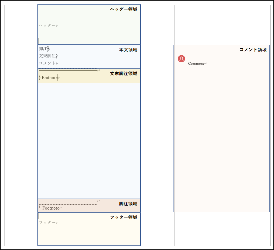Click the footnote reference mark after 脚注
This screenshot has height=250, width=274.
[48, 49]
